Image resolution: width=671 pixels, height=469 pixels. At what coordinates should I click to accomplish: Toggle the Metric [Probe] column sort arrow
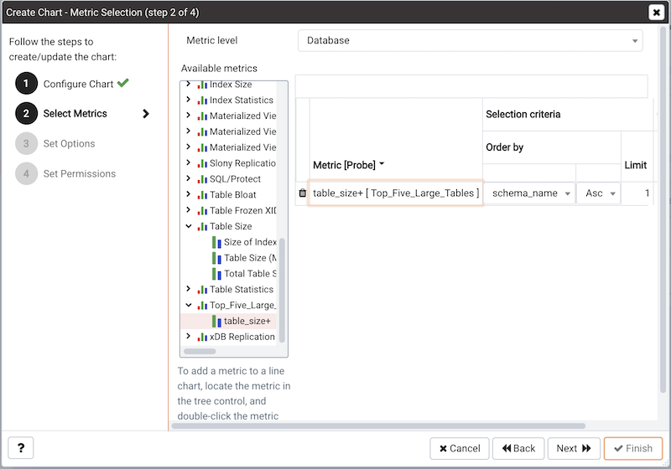pyautogui.click(x=382, y=164)
